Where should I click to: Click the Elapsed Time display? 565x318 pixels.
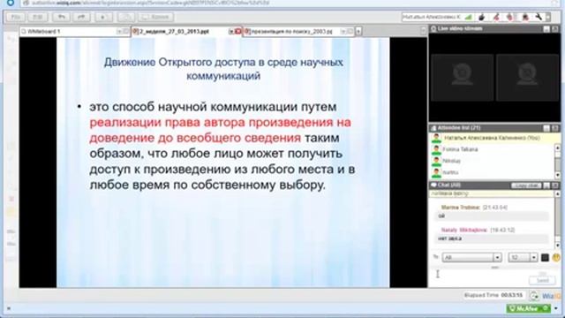click(493, 295)
